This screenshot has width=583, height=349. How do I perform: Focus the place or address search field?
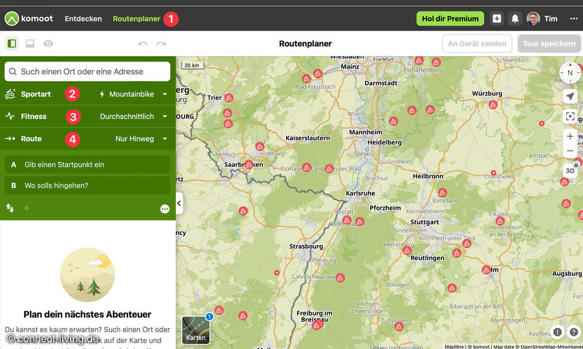pyautogui.click(x=87, y=71)
